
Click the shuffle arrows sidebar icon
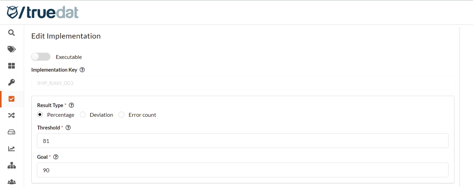click(x=11, y=115)
